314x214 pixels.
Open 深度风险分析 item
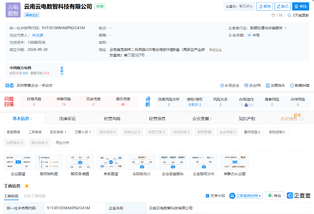coord(168,102)
